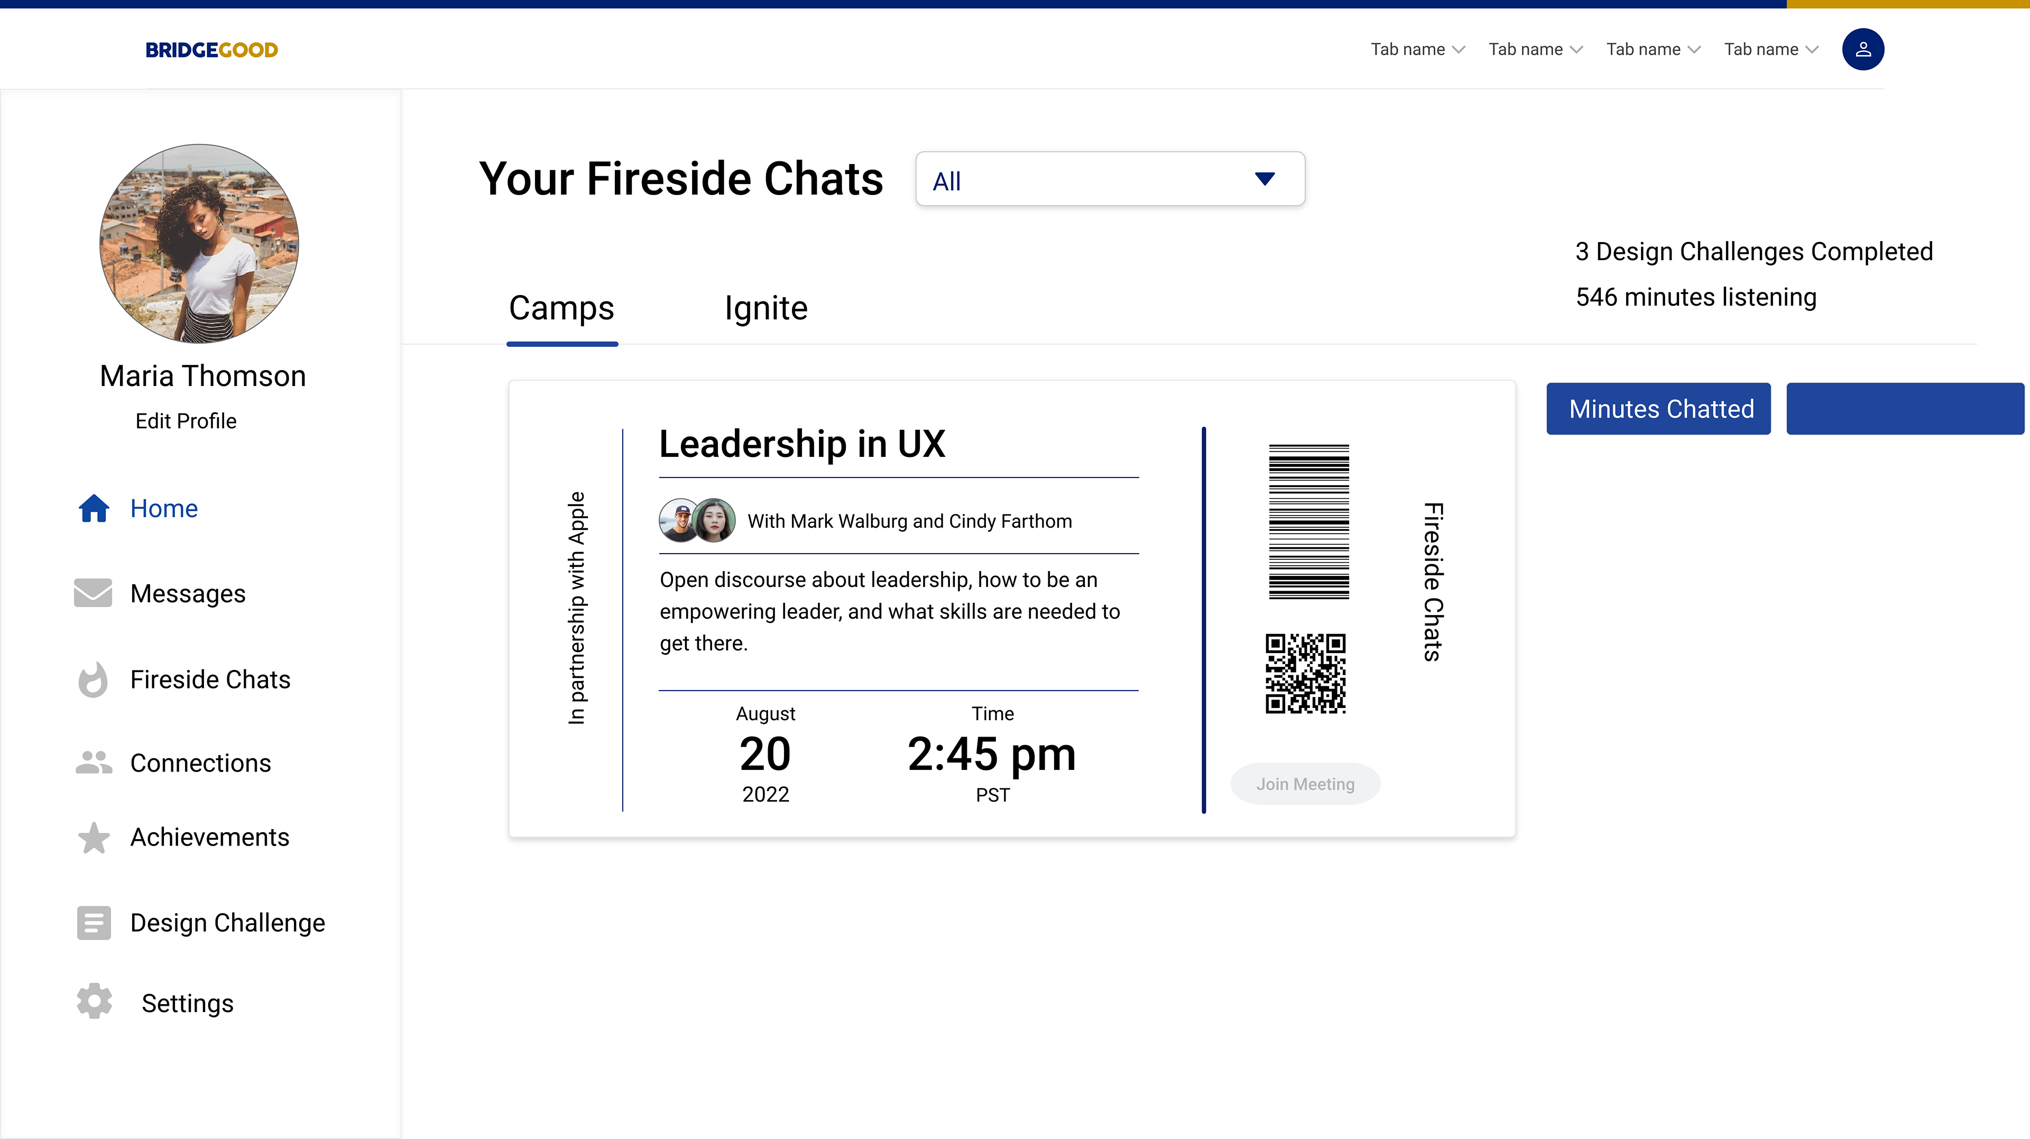Open the All filter dropdown
The height and width of the screenshot is (1139, 2030).
click(x=1110, y=180)
